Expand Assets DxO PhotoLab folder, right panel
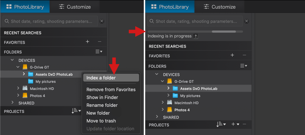305x135 pixels. (168, 88)
